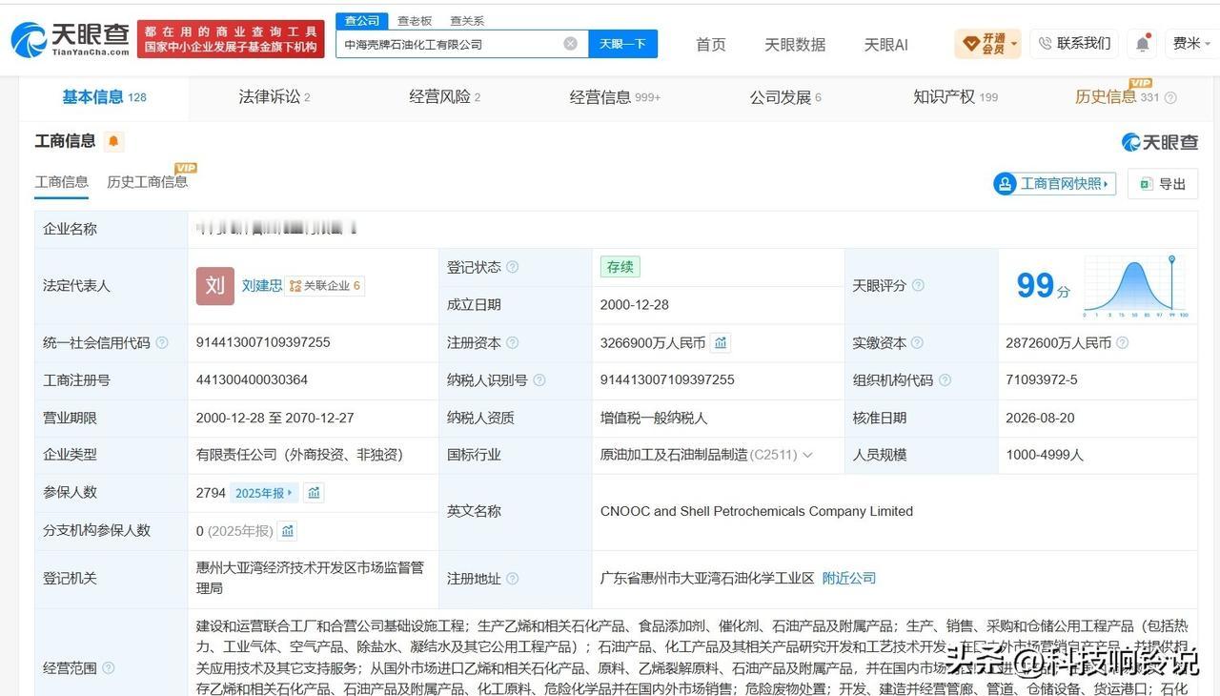
Task: Click the info icon after 2872600万人民币
Action: tap(1123, 343)
